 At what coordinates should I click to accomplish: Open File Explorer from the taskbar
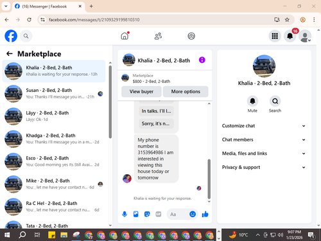click(64, 235)
